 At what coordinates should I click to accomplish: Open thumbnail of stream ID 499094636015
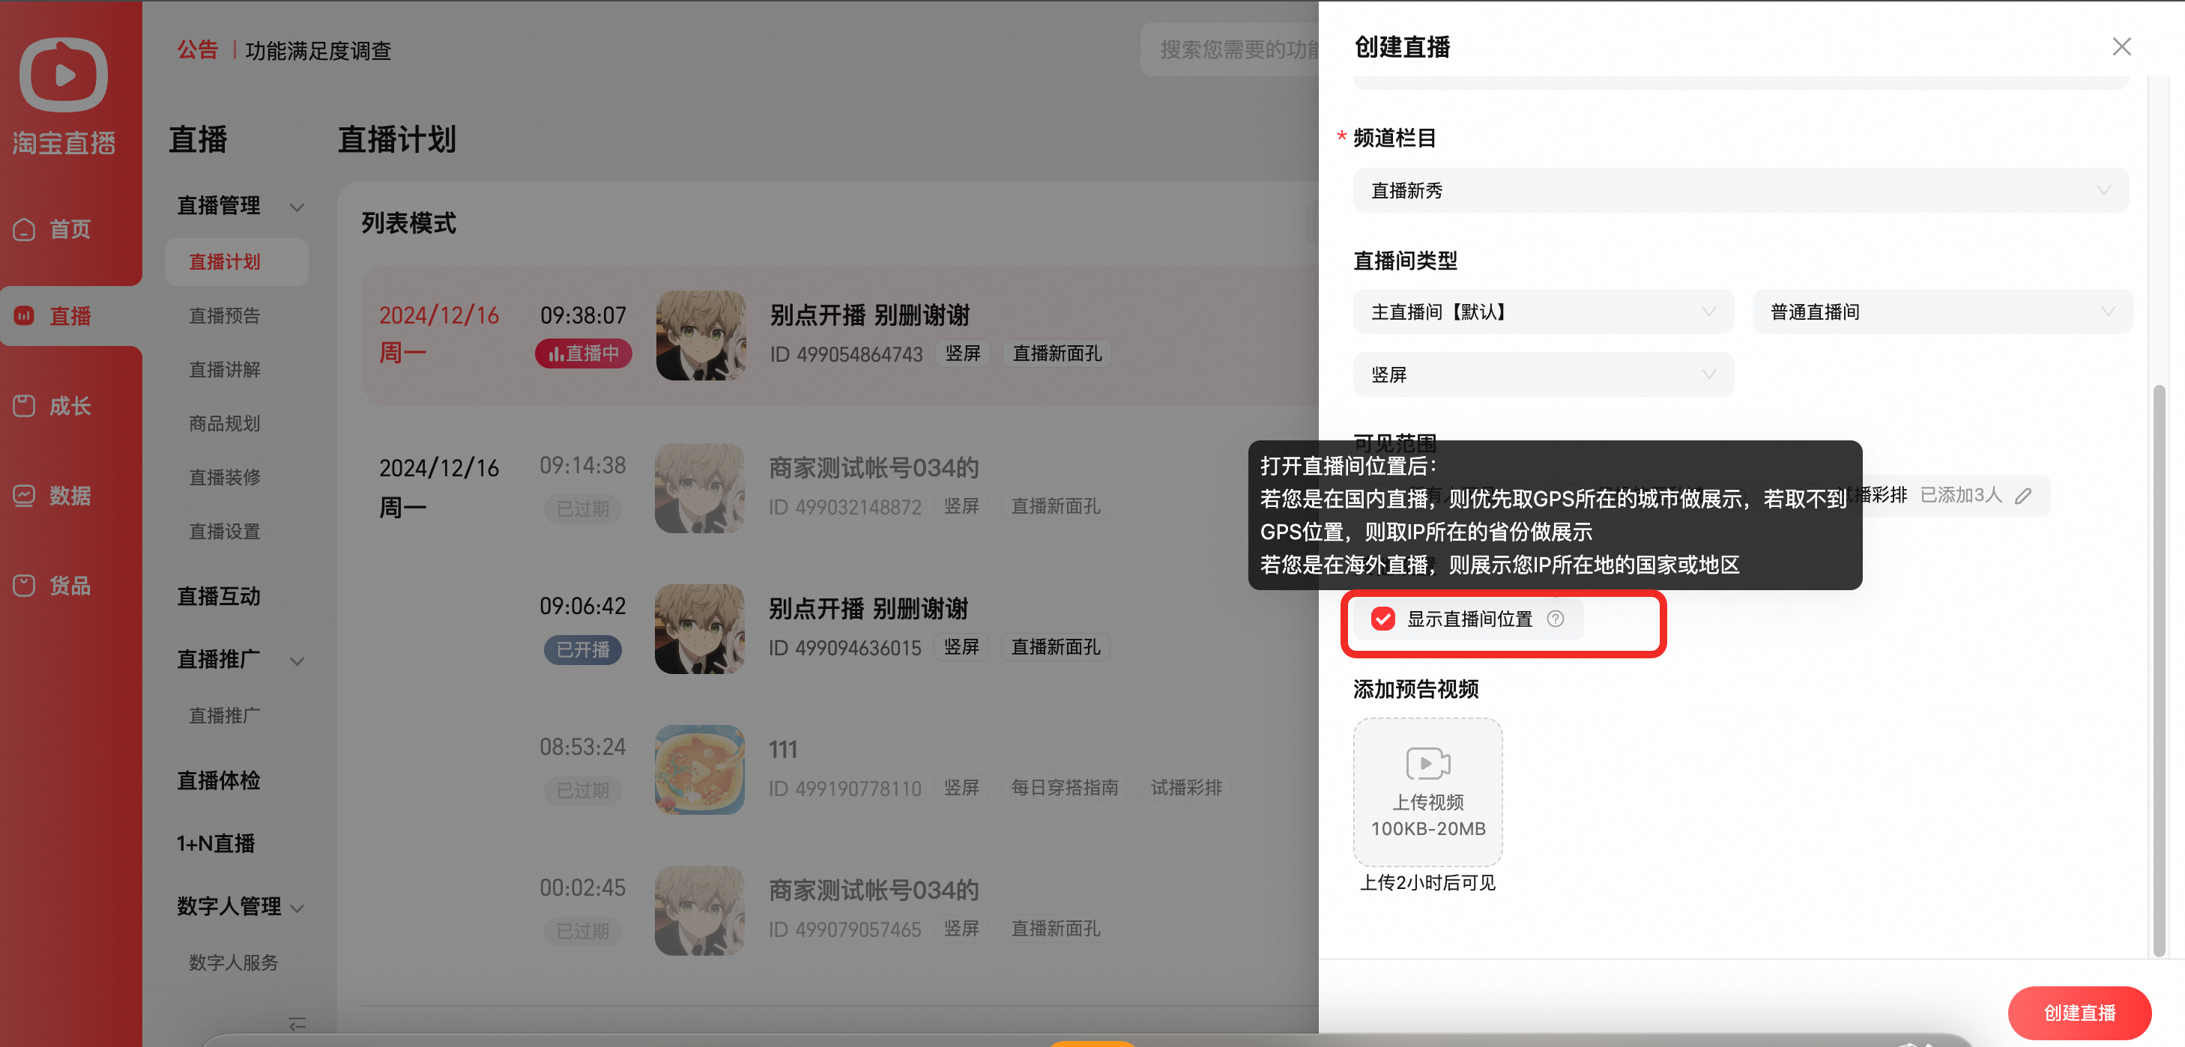700,629
